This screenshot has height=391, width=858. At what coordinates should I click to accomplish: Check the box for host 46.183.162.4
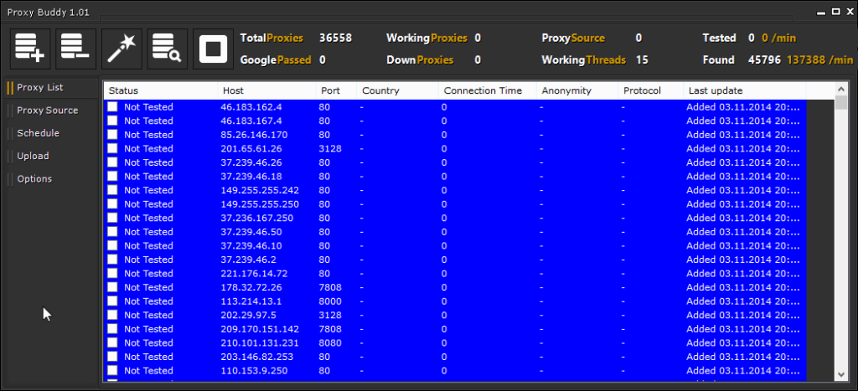coord(112,106)
